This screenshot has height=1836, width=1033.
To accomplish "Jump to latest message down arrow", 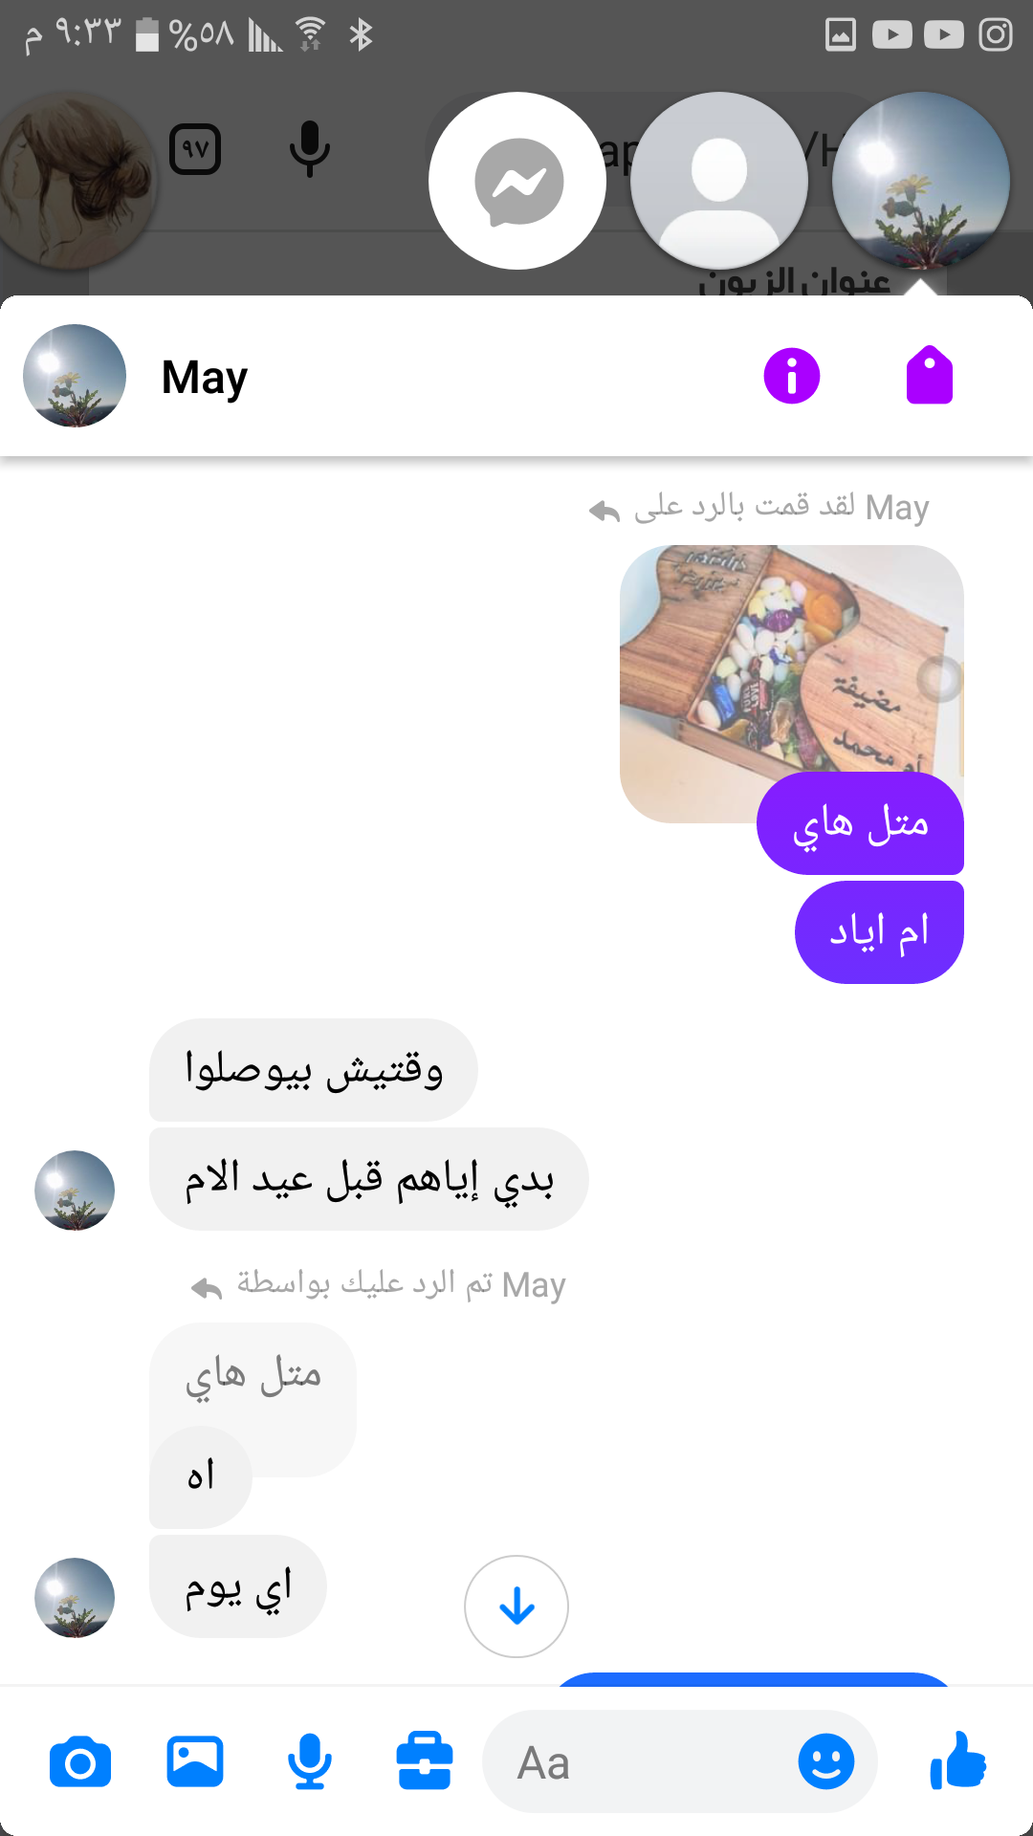I will (516, 1606).
